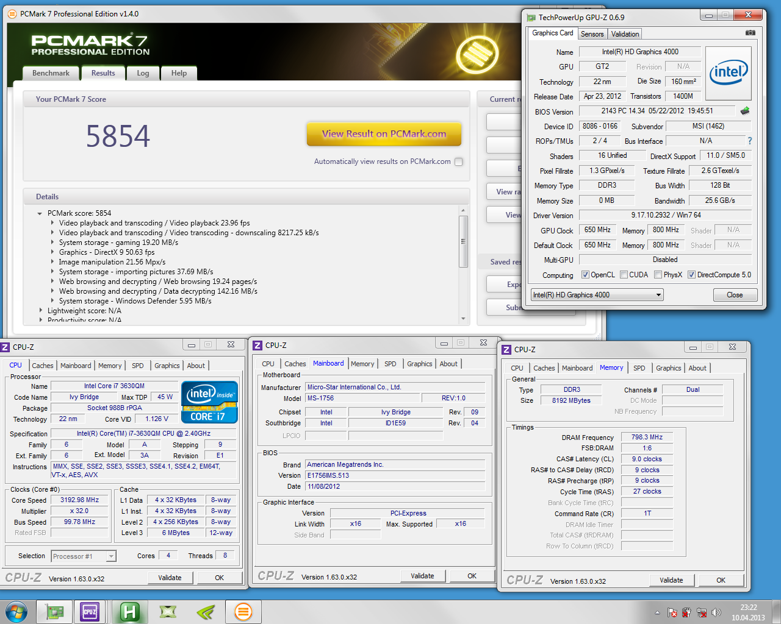Click the GPU-Z camera screenshot icon

750,33
